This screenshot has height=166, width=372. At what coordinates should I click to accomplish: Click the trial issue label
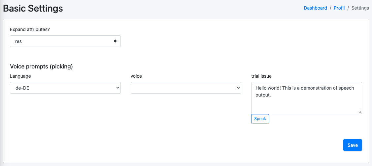pos(261,76)
